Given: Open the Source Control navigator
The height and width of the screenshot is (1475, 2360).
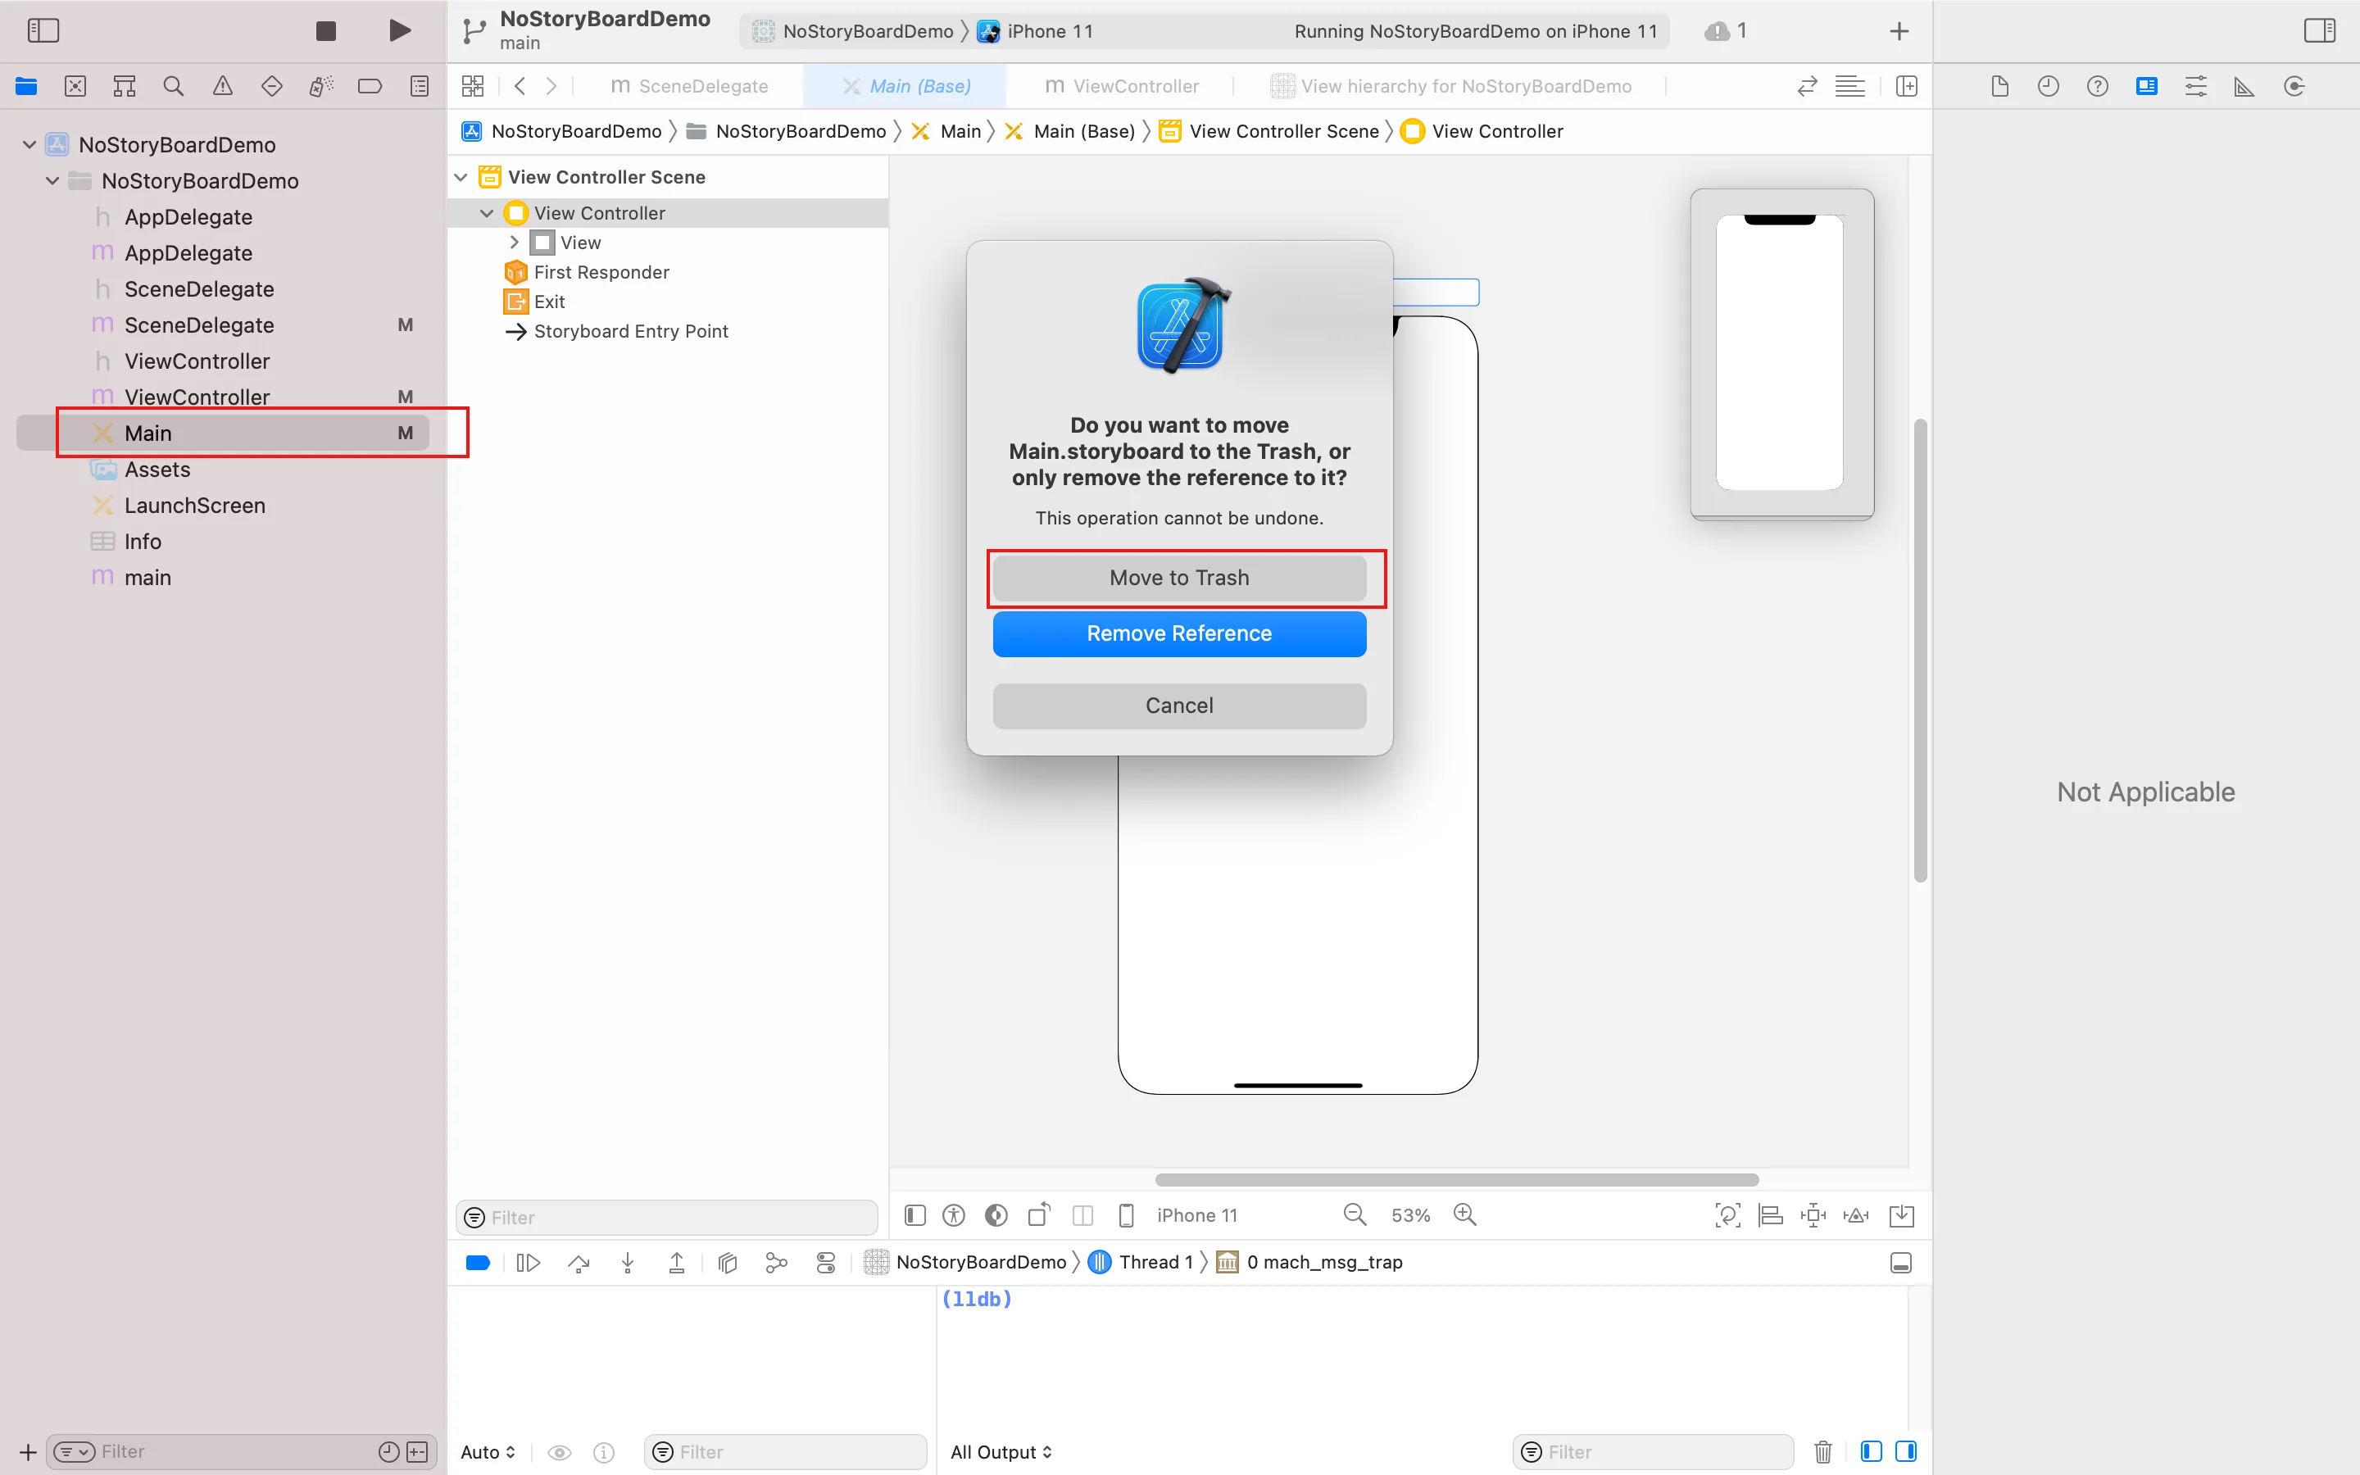Looking at the screenshot, I should [75, 87].
